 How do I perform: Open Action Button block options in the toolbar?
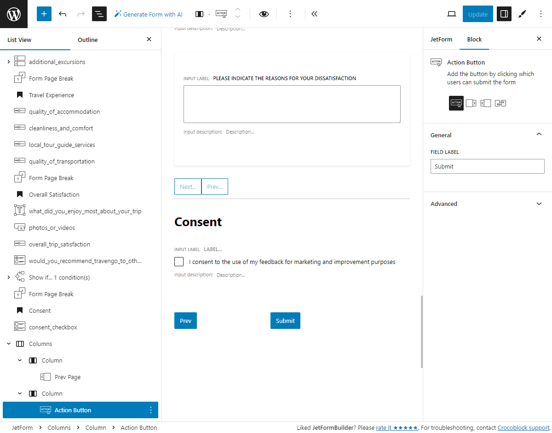290,14
